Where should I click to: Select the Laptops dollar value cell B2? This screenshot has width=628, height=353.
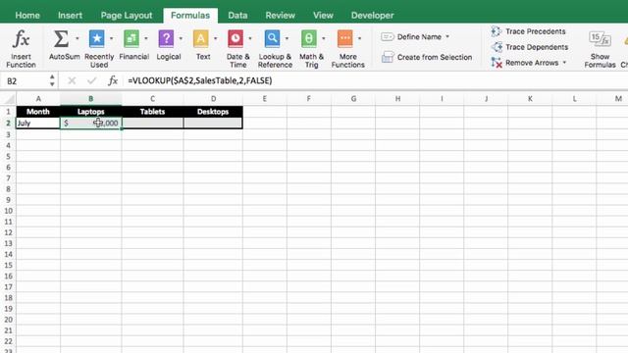click(x=91, y=123)
